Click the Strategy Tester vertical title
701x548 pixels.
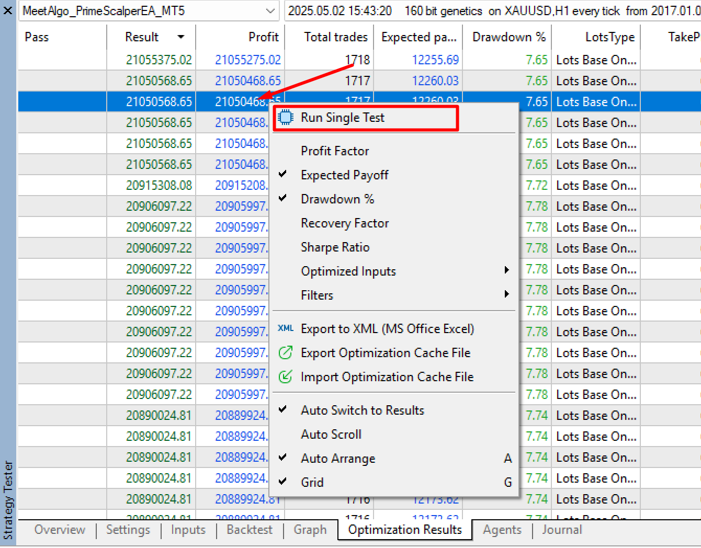point(8,500)
